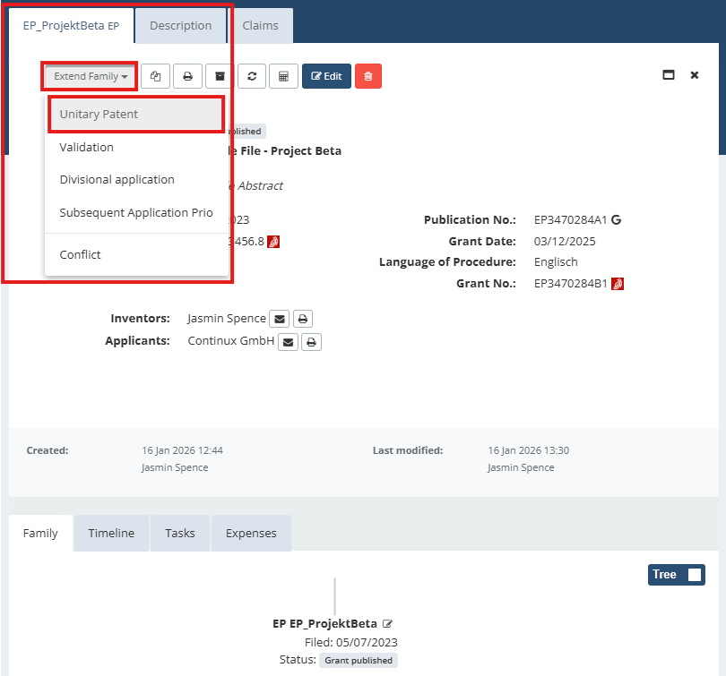This screenshot has width=726, height=676.
Task: Open Google lookup for publication number
Action: (x=616, y=219)
